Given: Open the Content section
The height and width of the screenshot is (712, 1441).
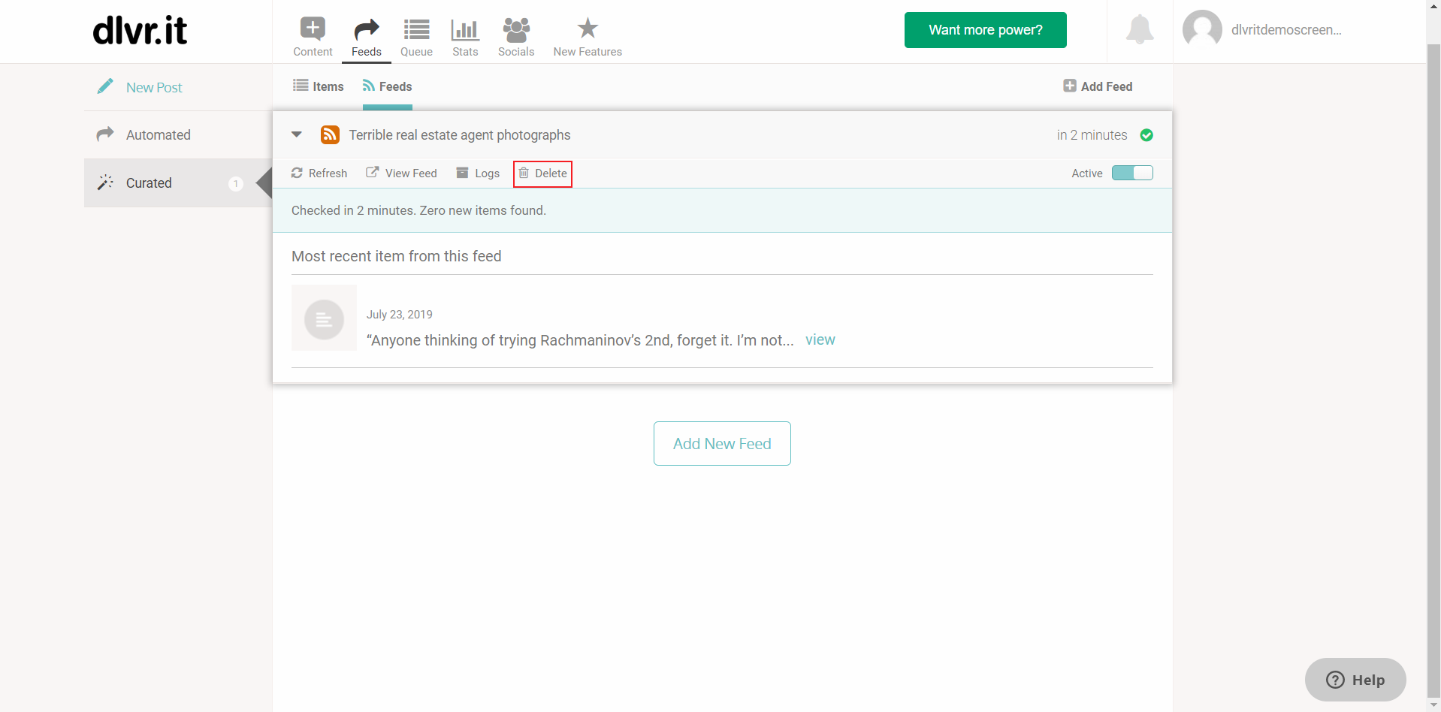Looking at the screenshot, I should pos(313,37).
